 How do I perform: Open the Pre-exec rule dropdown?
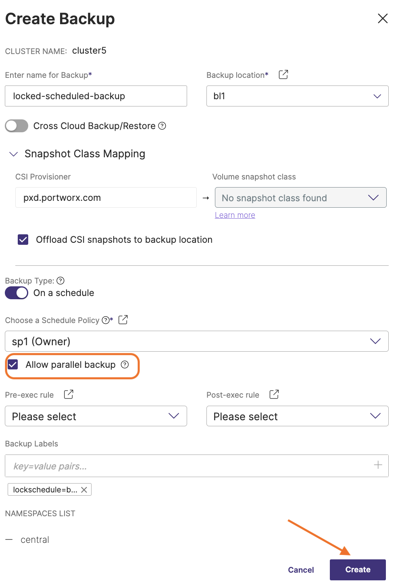pyautogui.click(x=96, y=416)
